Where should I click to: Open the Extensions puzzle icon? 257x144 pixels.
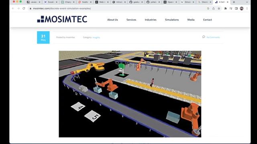click(226, 8)
